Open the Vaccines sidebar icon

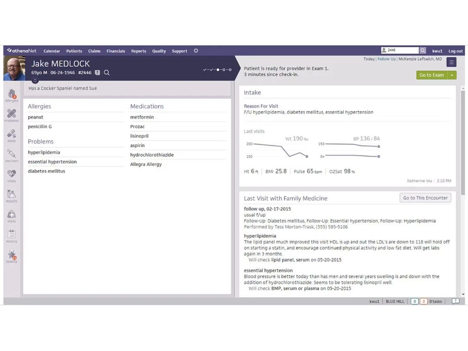click(x=12, y=156)
